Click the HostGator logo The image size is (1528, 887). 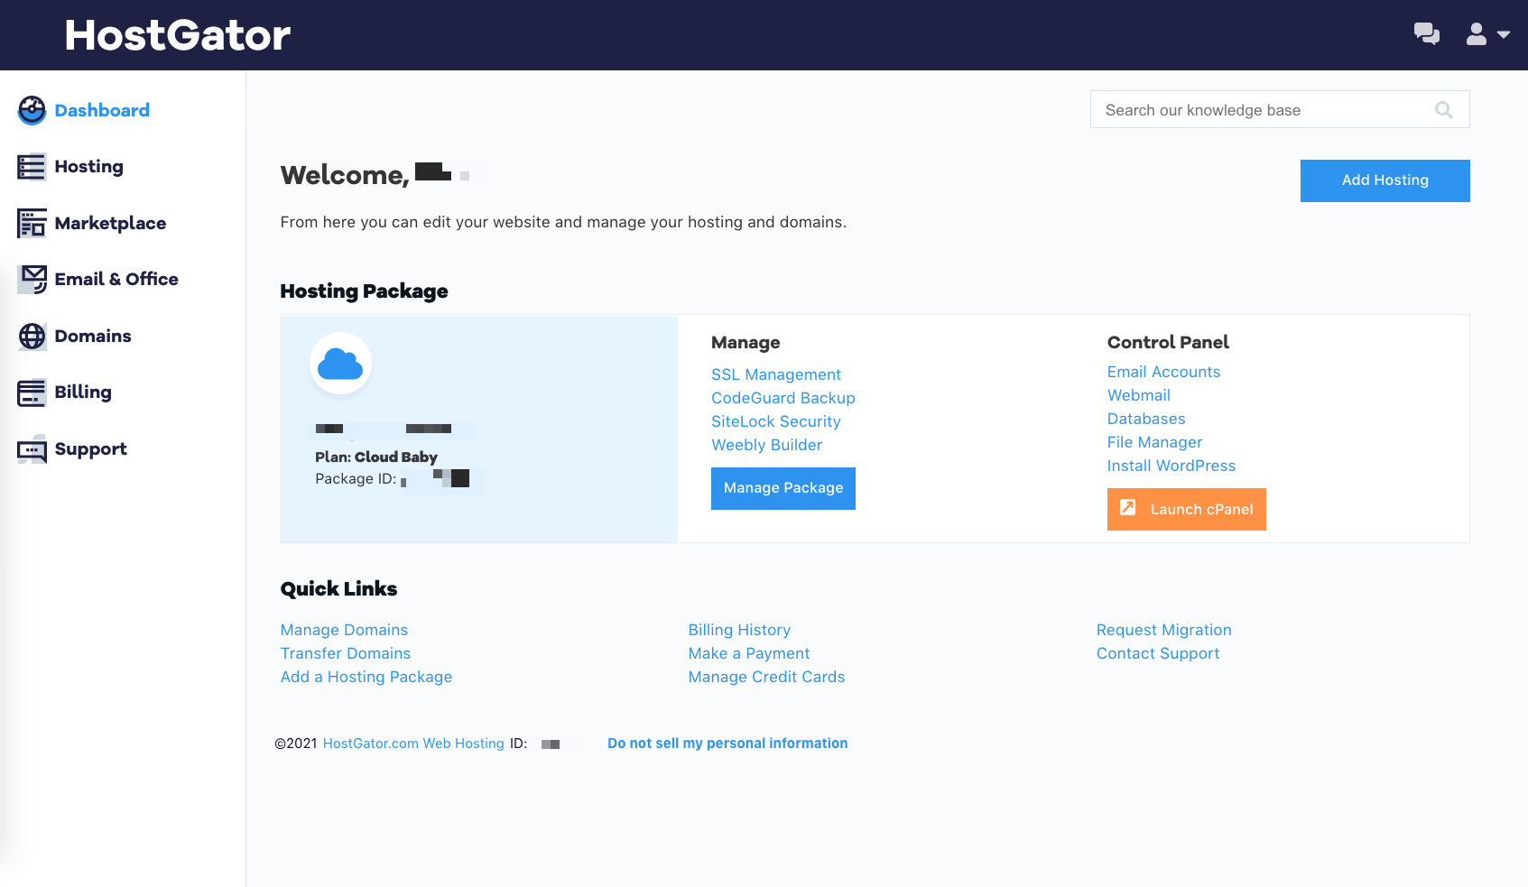177,35
